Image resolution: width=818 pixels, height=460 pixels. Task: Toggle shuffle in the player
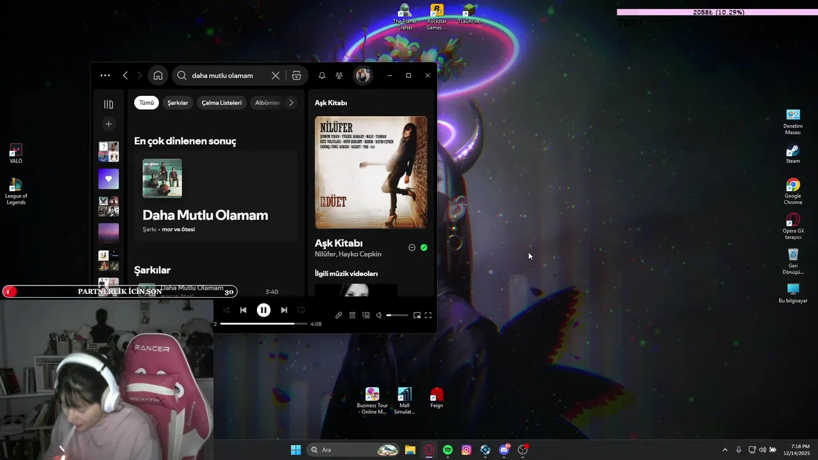226,310
